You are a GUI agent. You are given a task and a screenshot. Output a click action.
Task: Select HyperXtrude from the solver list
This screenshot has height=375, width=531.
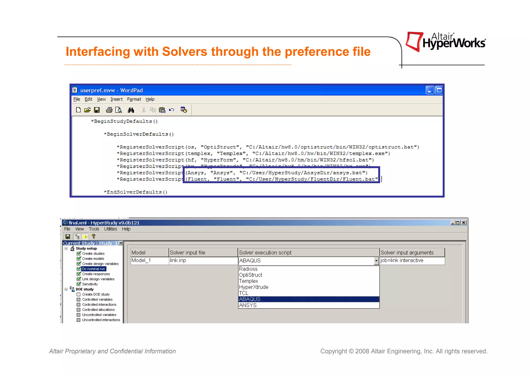[309, 287]
